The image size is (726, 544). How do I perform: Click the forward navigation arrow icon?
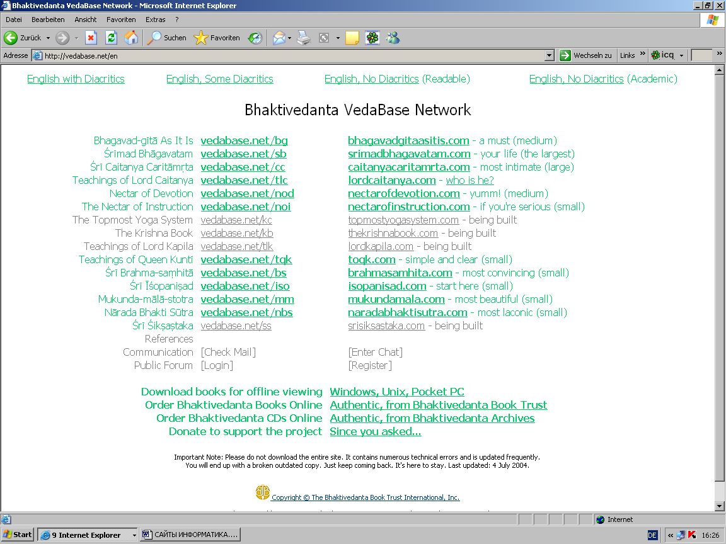coord(62,38)
